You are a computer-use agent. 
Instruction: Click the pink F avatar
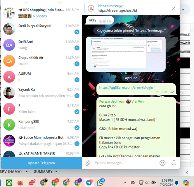point(9,109)
